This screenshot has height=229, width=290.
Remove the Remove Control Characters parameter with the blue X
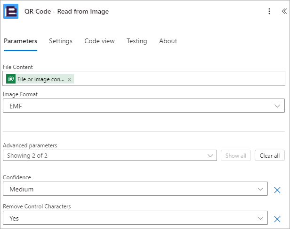click(x=277, y=219)
